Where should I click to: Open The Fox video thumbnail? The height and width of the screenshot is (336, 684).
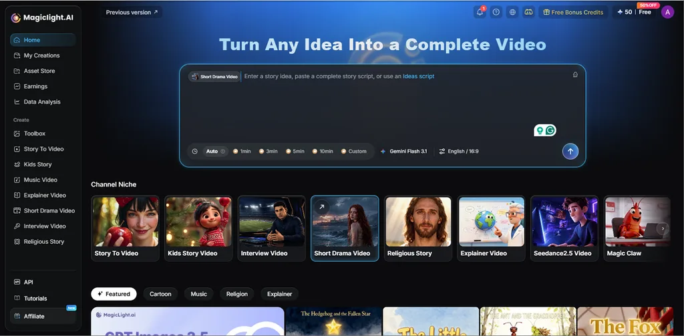pos(625,321)
